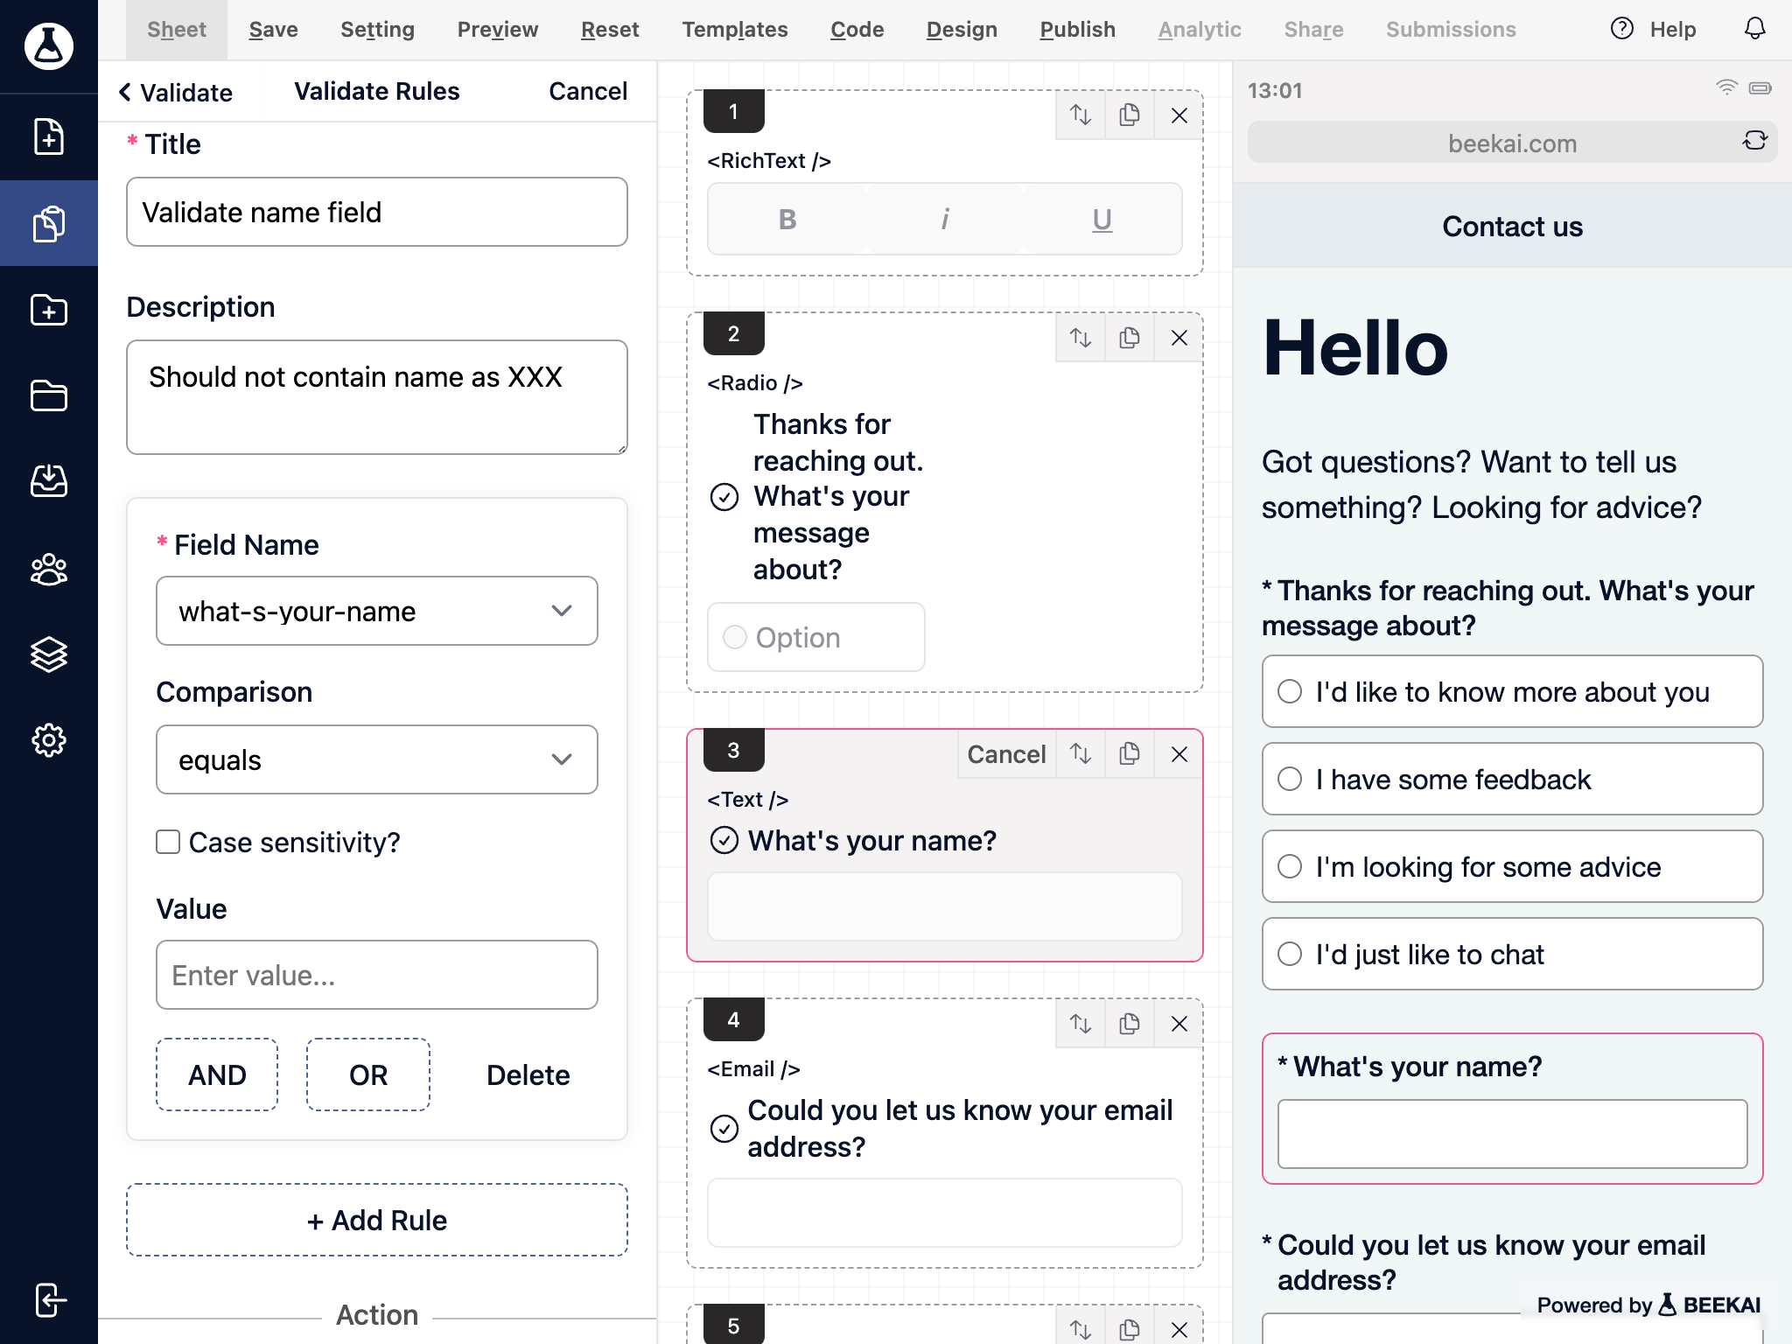Viewport: 1792px width, 1344px height.
Task: Open the team users sidebar icon
Action: click(49, 569)
